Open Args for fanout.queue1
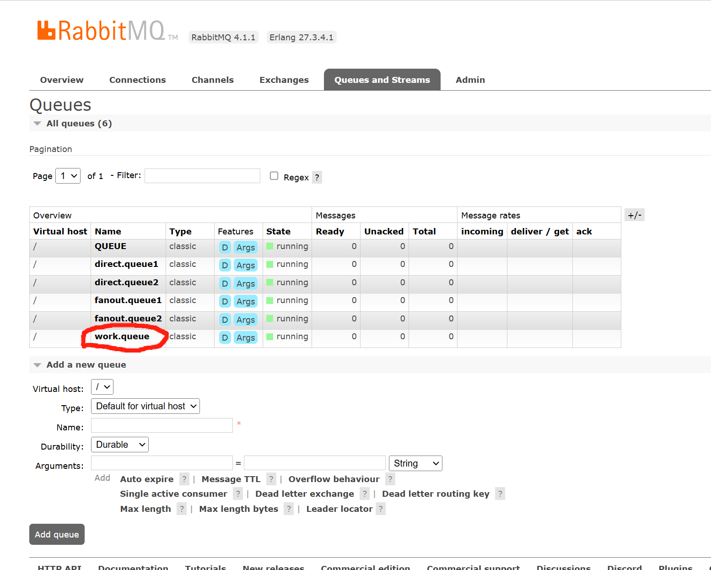Screen dimensions: 711x570 (x=246, y=301)
